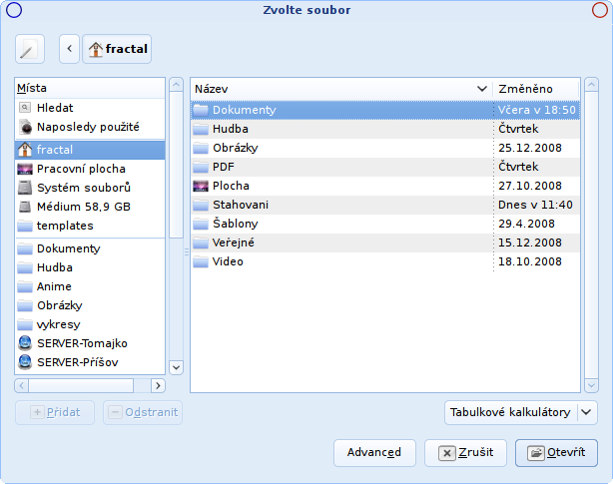Open SERVER-Příšov network bookmark
613x484 pixels.
[90, 362]
